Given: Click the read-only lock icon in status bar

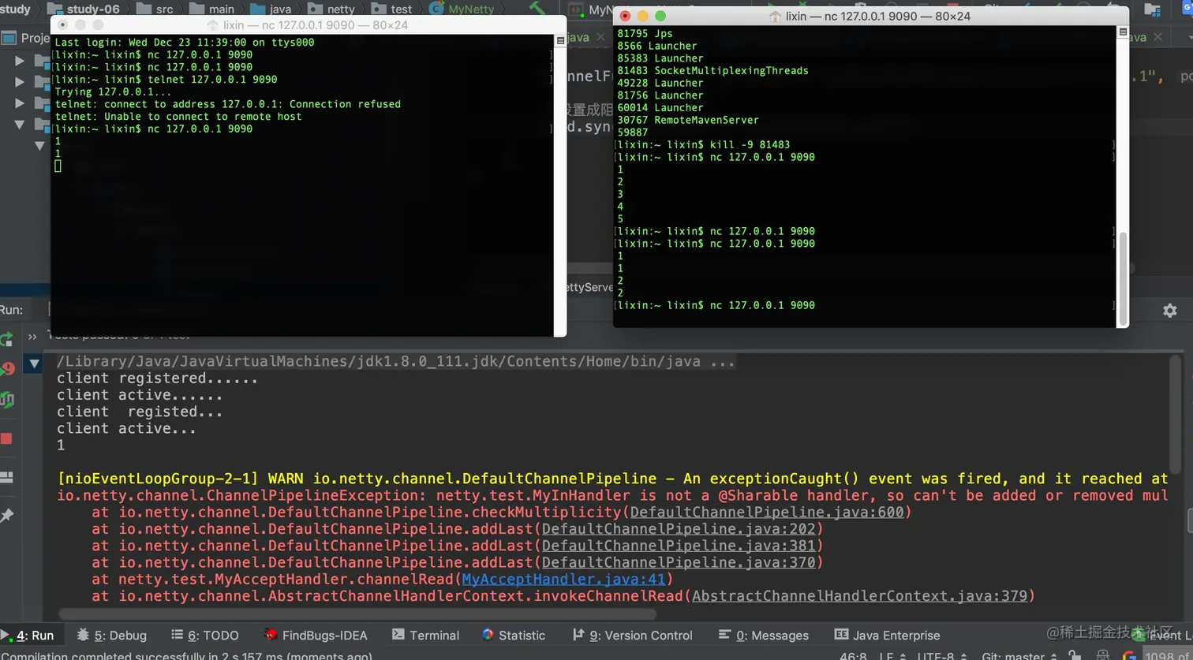Looking at the screenshot, I should (1075, 655).
